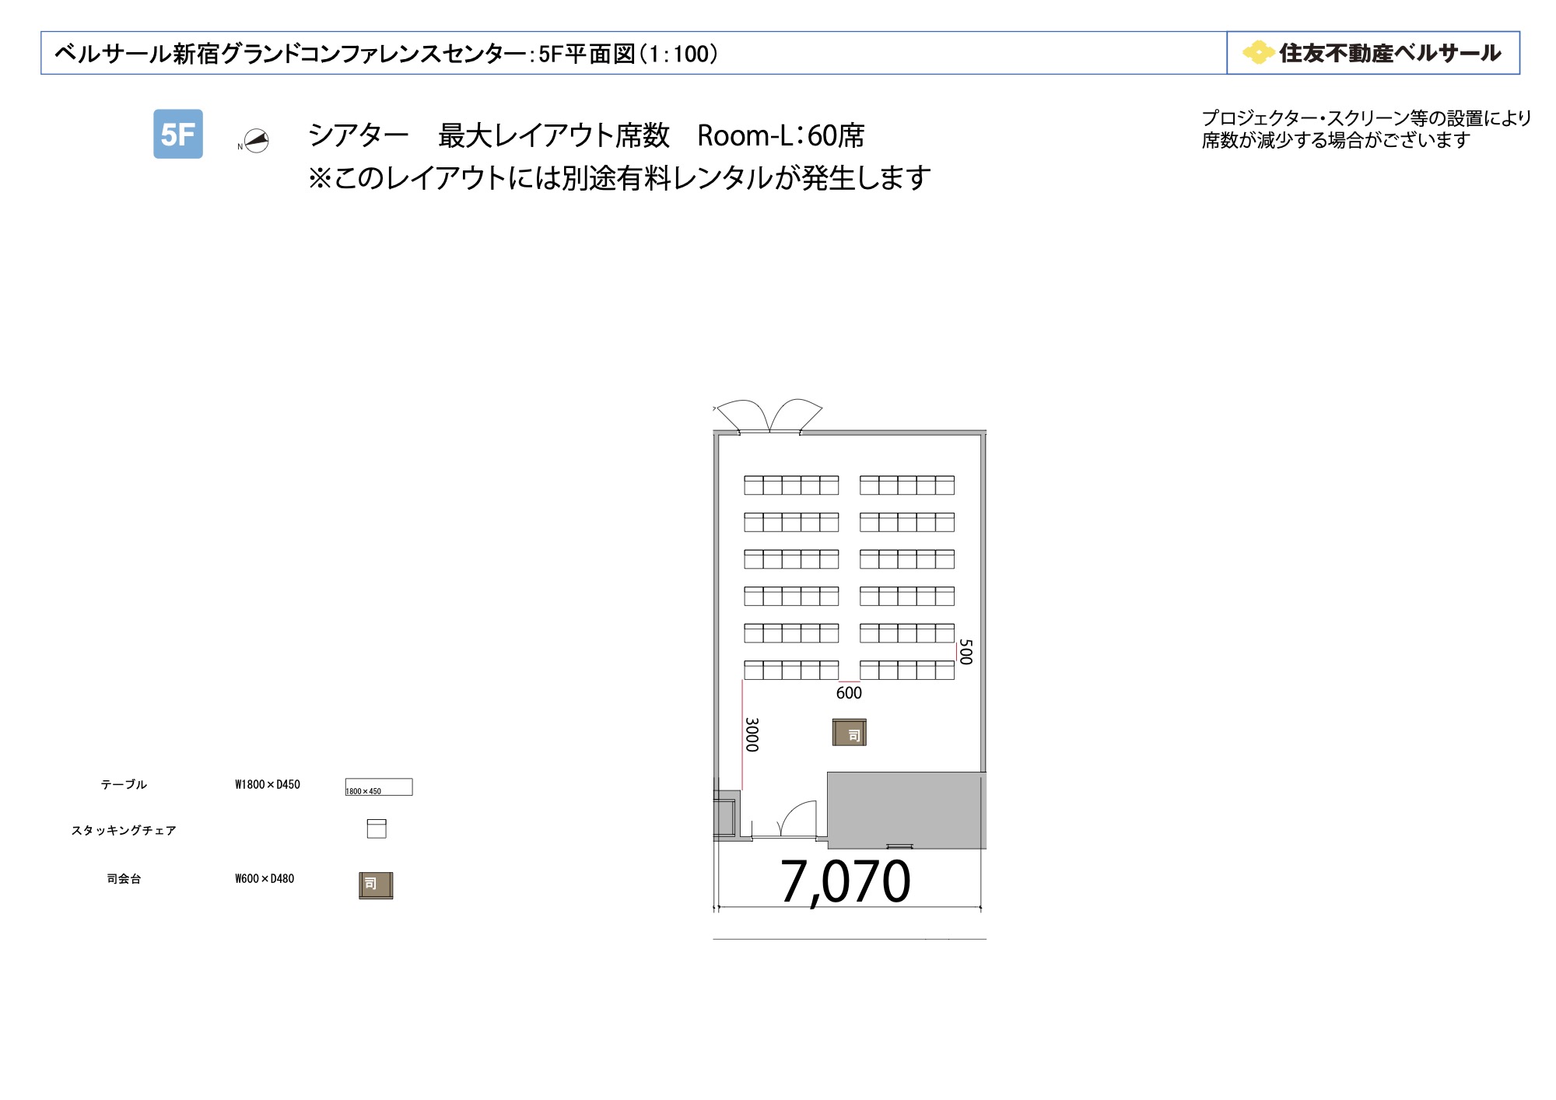Click the 司会台 legend label
This screenshot has height=1100, width=1556.
[x=124, y=878]
